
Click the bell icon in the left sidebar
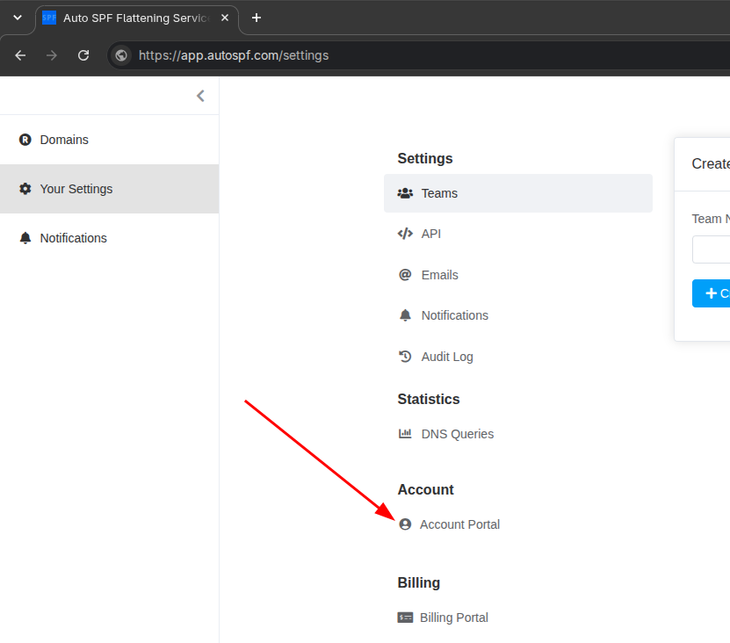click(x=25, y=238)
